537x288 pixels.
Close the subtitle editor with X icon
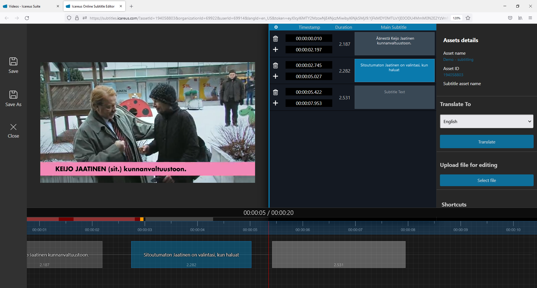tap(13, 127)
